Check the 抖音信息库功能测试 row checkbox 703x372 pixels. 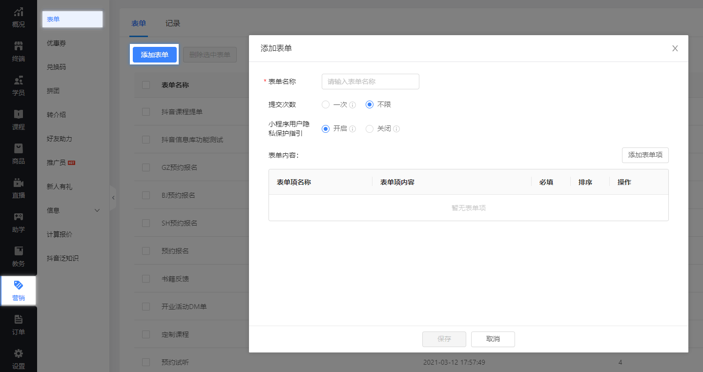coord(146,140)
